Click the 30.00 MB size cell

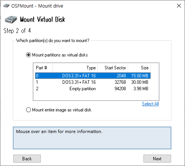click(x=140, y=82)
